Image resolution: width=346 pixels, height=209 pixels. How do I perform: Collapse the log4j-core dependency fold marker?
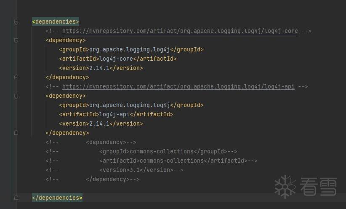click(16, 40)
